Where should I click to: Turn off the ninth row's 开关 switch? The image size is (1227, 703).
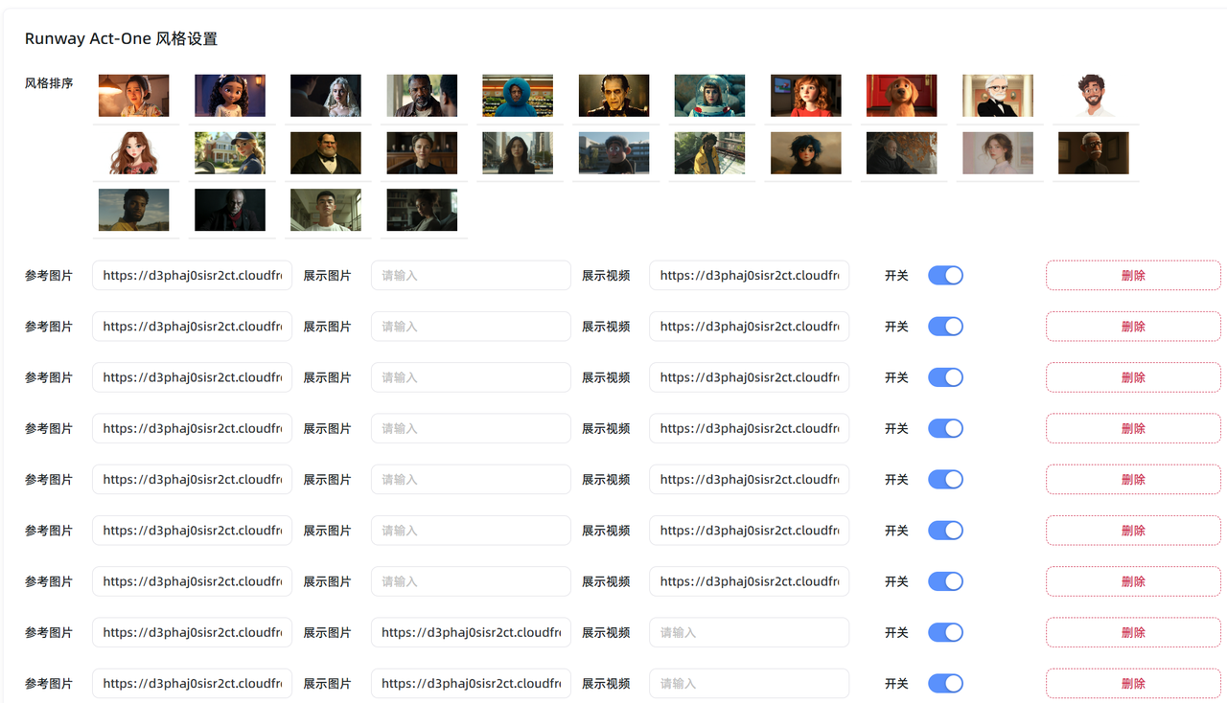tap(945, 684)
